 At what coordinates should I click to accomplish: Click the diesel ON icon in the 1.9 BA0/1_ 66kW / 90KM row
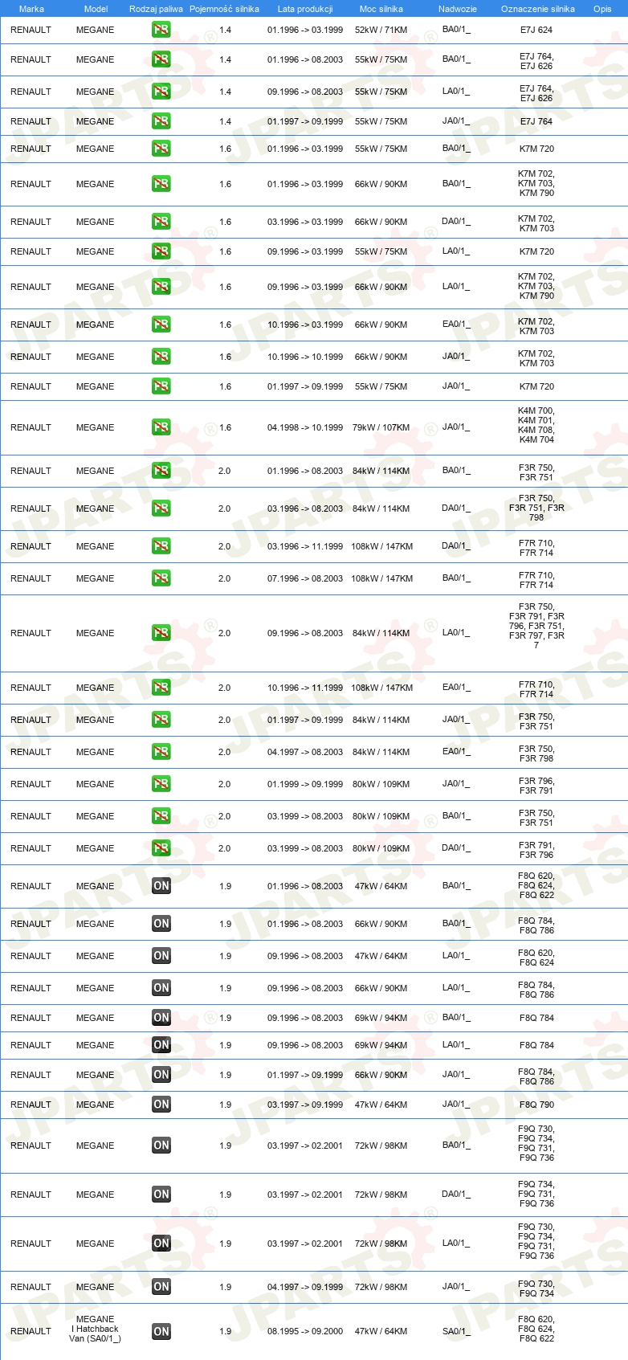[x=161, y=924]
